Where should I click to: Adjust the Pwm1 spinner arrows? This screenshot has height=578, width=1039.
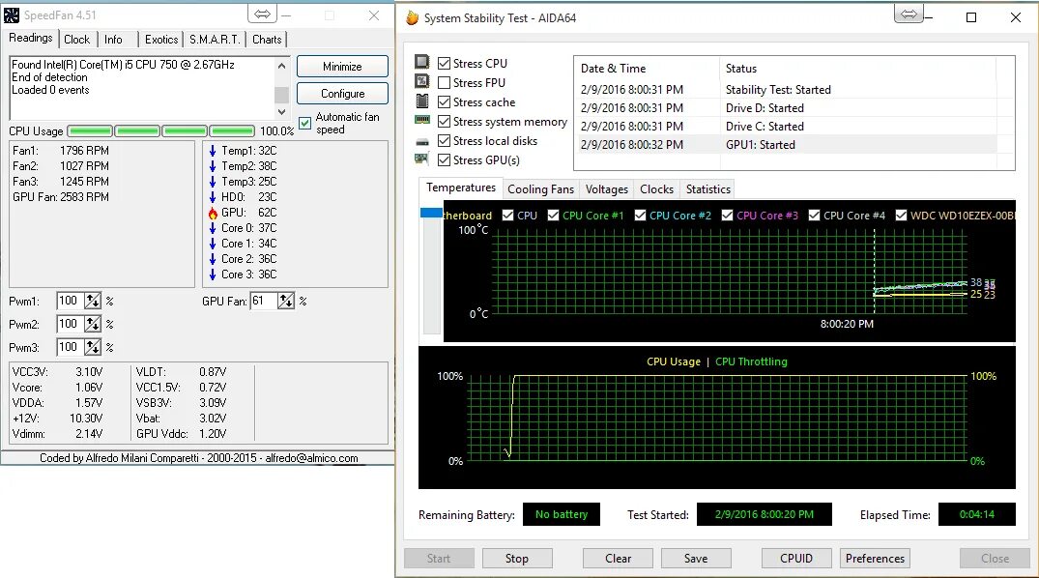tap(93, 301)
